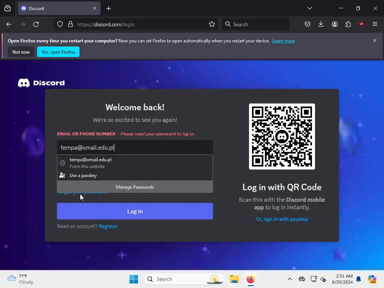The height and width of the screenshot is (288, 384).
Task: Click email or phone number field
Action: coord(135,147)
